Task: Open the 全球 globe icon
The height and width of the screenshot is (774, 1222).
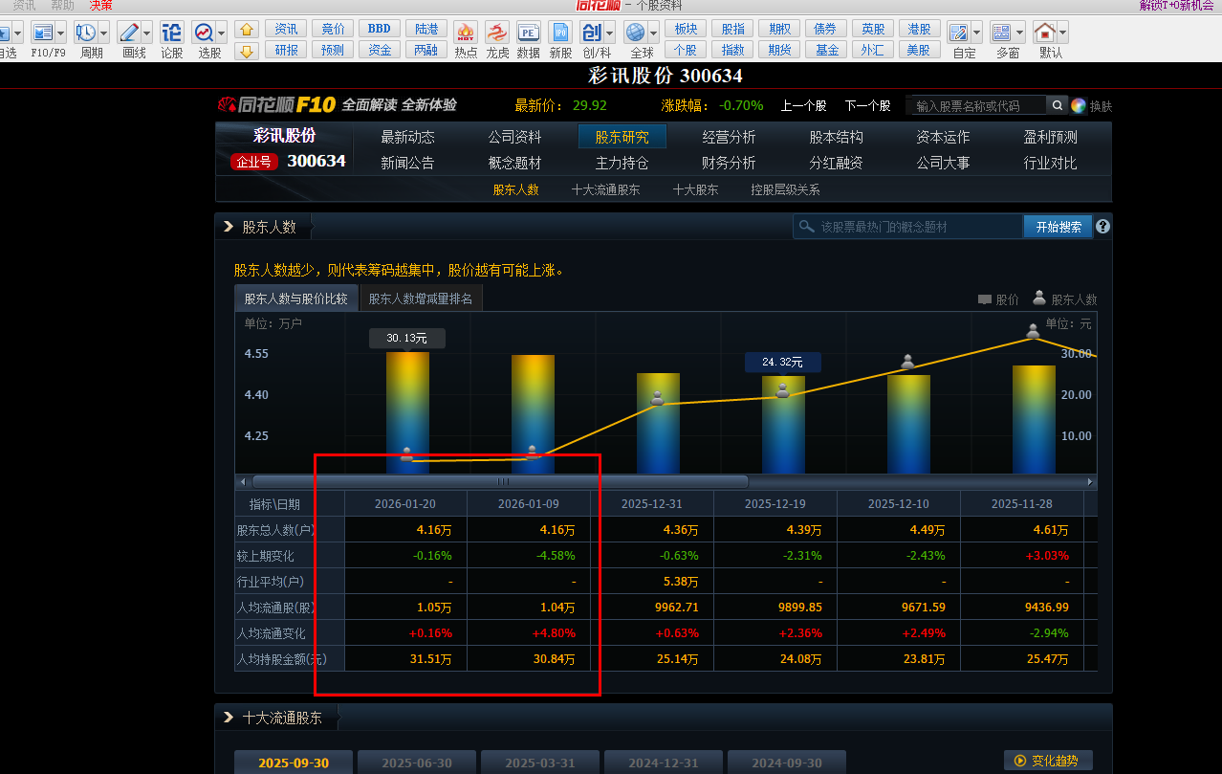Action: [x=636, y=33]
